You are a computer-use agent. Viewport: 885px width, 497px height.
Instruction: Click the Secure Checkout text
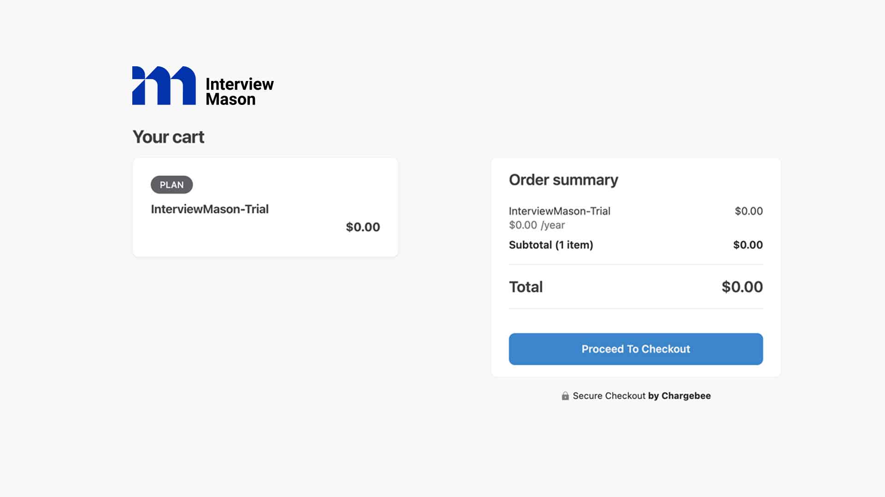click(x=609, y=396)
